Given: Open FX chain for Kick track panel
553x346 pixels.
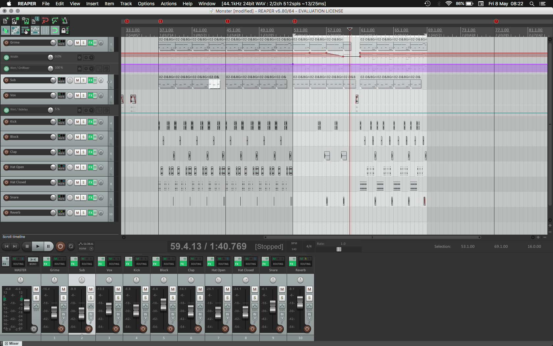Looking at the screenshot, I should point(90,122).
